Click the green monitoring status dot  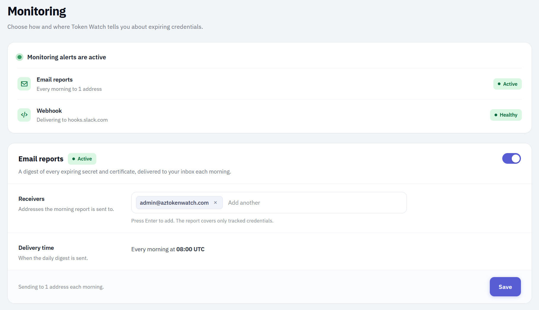[20, 57]
